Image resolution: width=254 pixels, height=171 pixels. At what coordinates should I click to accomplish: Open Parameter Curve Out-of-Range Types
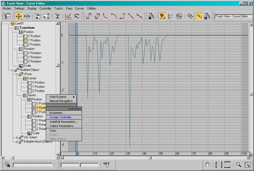click(170, 16)
